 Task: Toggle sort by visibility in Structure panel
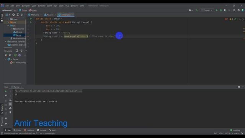pos(6,55)
